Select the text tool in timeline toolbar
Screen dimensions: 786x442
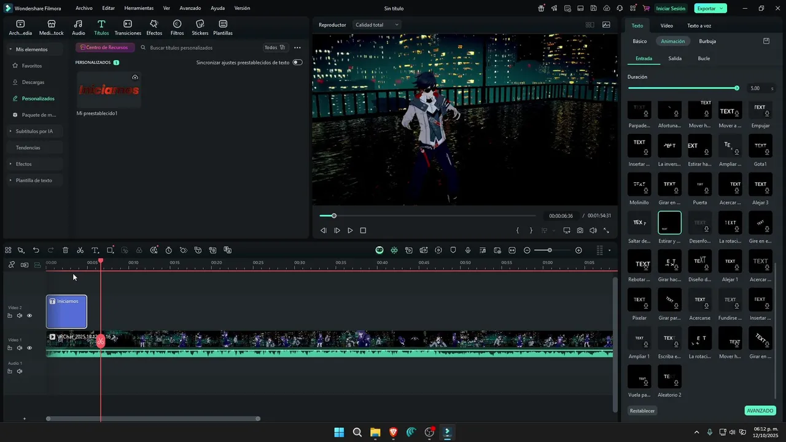[95, 250]
